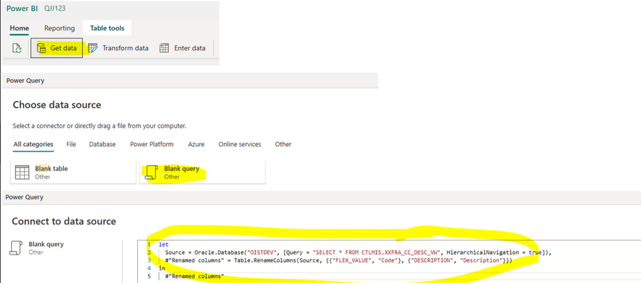Click the Table.RenameColumns code line
This screenshot has width=641, height=283.
338,260
